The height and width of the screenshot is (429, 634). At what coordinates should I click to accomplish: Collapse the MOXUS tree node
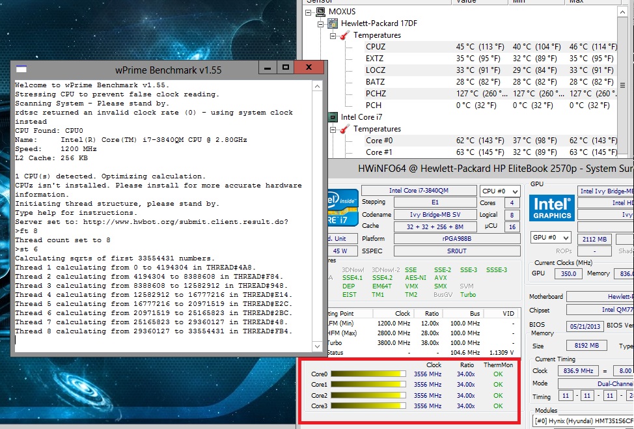[x=309, y=12]
